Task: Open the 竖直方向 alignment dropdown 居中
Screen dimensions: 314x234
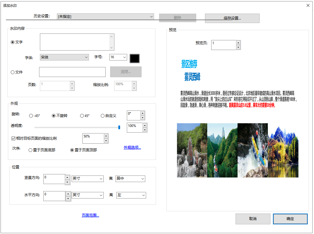Action: 130,179
